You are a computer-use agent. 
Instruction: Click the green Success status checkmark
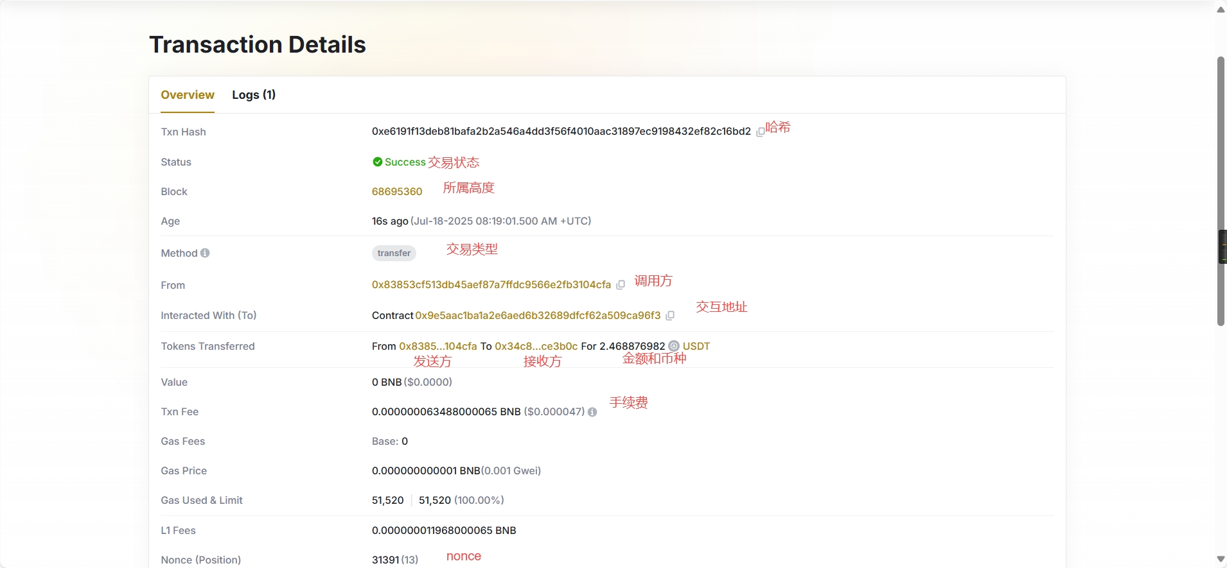click(378, 162)
